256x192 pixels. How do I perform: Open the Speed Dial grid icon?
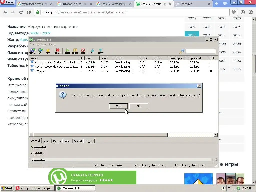coord(29,12)
